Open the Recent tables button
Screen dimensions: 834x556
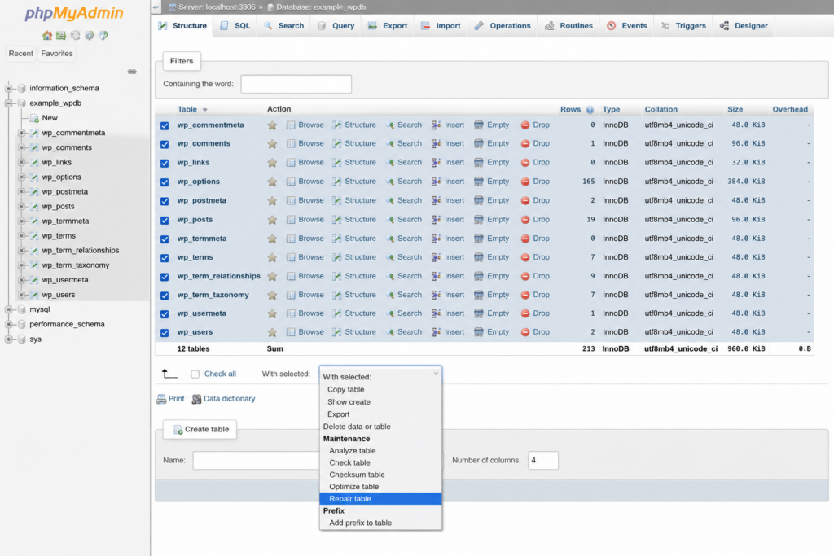(20, 53)
